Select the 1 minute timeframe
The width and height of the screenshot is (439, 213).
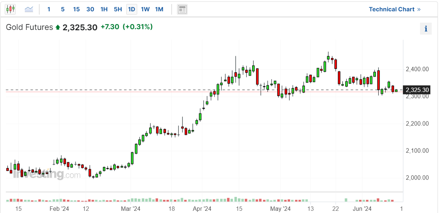(49, 9)
